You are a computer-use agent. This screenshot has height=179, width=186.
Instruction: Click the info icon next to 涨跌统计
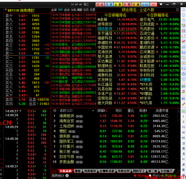coord(67,176)
